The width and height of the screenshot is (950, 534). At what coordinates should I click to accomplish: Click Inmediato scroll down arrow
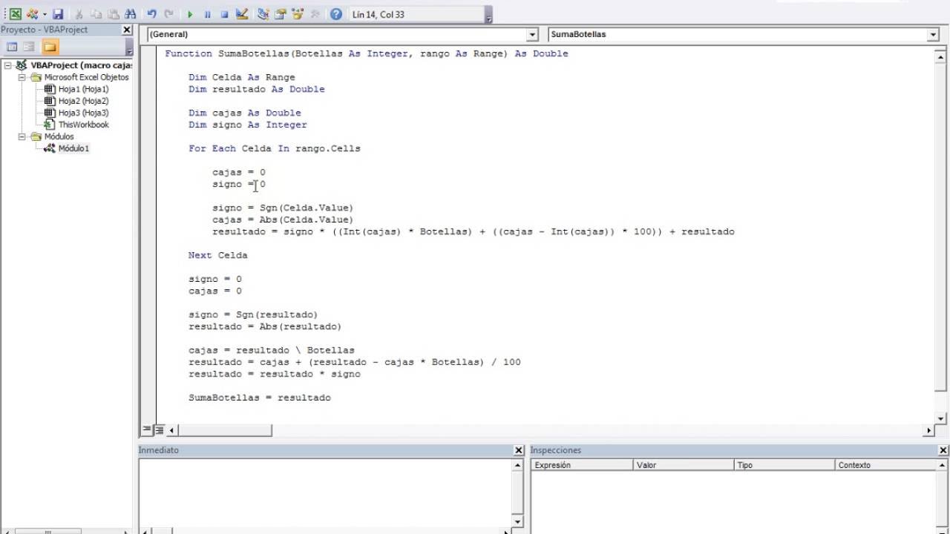click(x=518, y=521)
